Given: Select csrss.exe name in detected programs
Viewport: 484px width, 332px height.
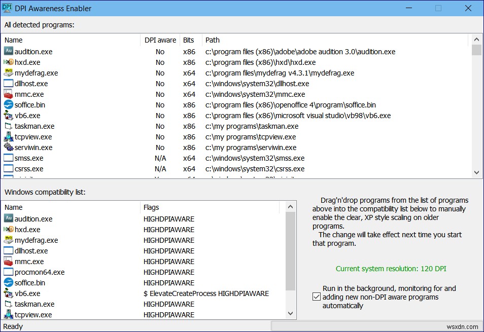Looking at the screenshot, I should pyautogui.click(x=29, y=169).
